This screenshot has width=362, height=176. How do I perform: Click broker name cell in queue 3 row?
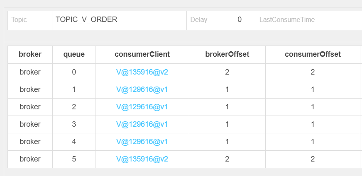tap(30, 124)
